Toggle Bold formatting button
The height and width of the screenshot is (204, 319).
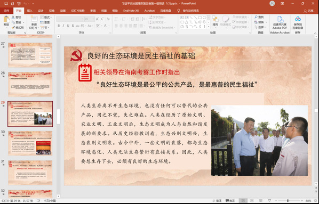tap(59, 26)
